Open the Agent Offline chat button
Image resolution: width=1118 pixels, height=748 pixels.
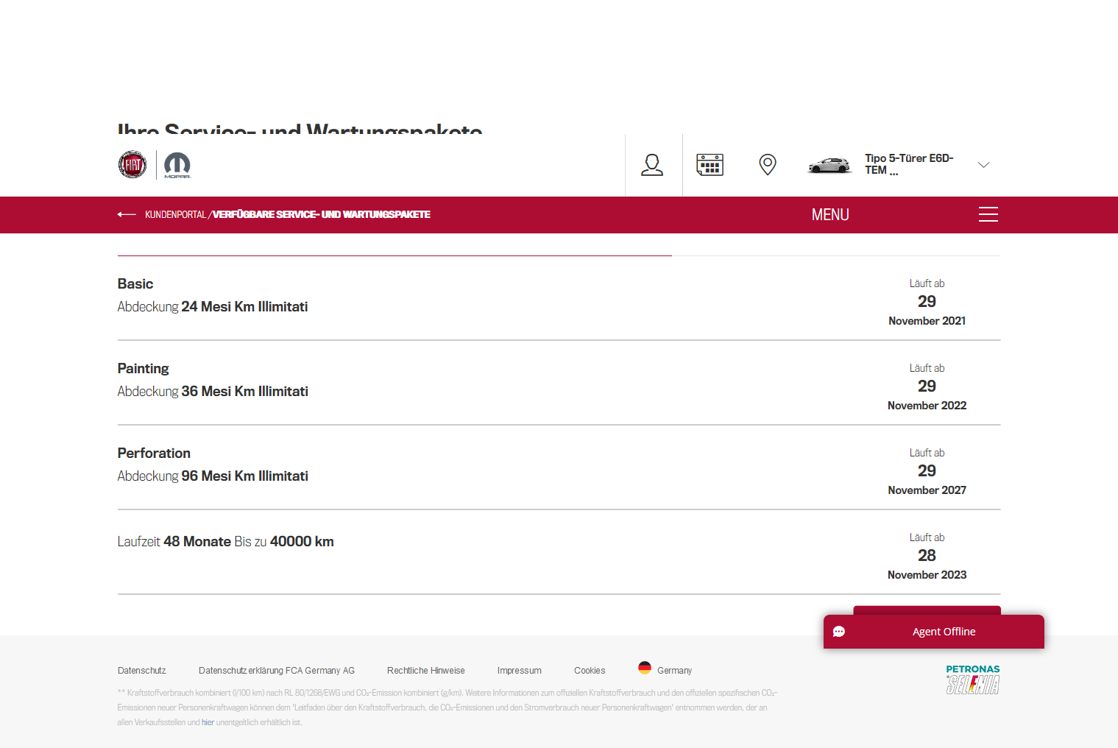click(x=944, y=632)
